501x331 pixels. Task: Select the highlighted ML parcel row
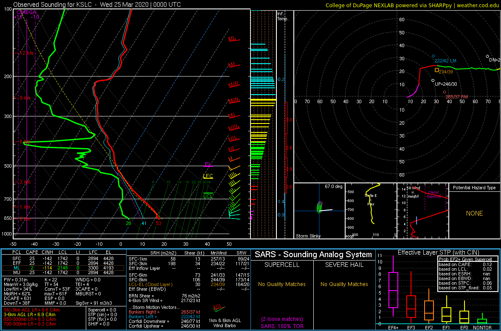pos(63,267)
